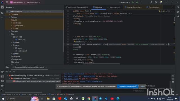Open the Project view mode dropdown
The width and height of the screenshot is (180, 101).
coord(10,7)
